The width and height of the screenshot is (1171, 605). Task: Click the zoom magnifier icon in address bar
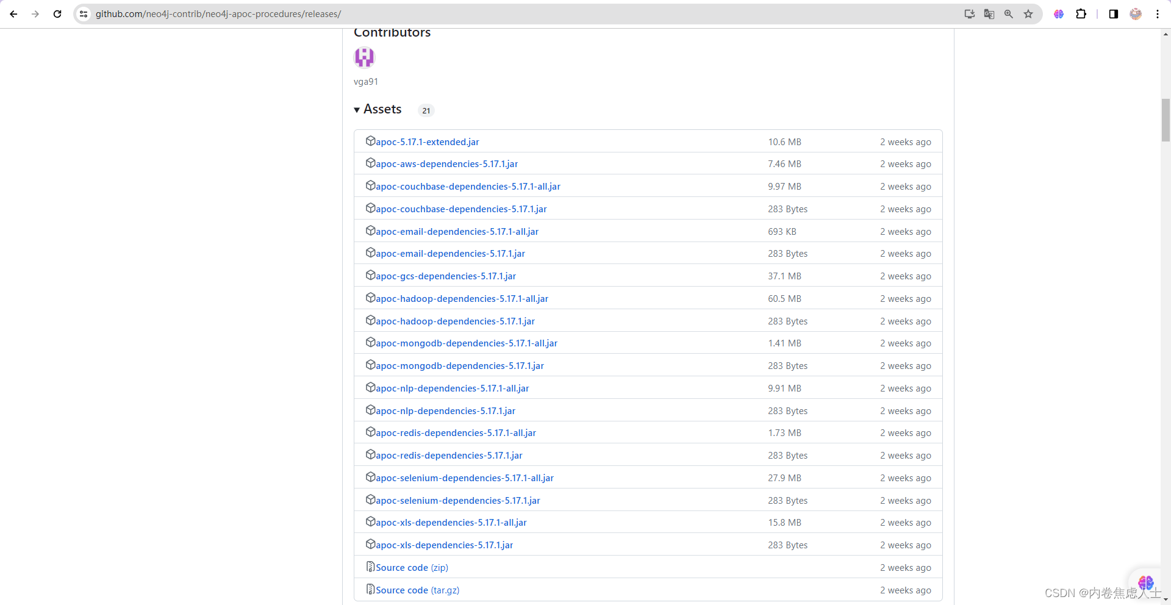(1008, 14)
